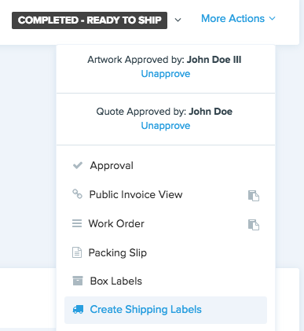Screen dimensions: 304x331
Task: Open the Work Order menu entry
Action: [x=116, y=224]
